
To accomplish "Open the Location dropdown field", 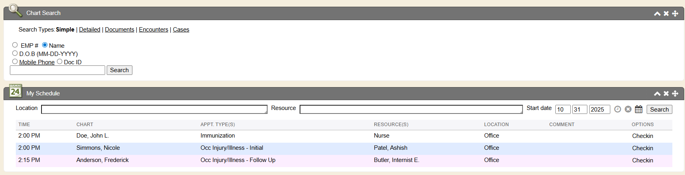I will click(x=154, y=109).
